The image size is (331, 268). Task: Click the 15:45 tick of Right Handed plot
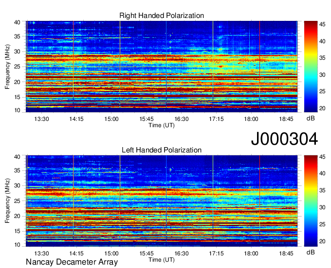pyautogui.click(x=147, y=119)
